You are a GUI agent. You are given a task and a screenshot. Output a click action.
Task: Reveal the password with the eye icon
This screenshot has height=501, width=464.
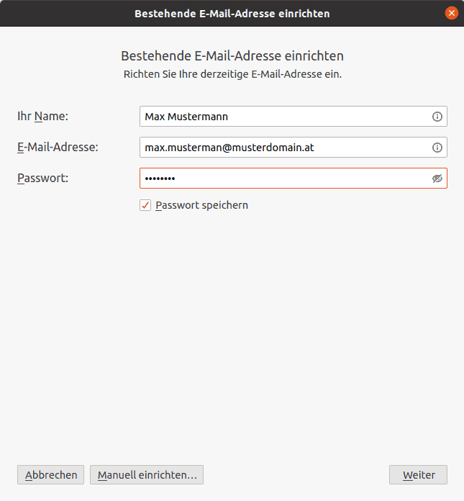point(437,179)
